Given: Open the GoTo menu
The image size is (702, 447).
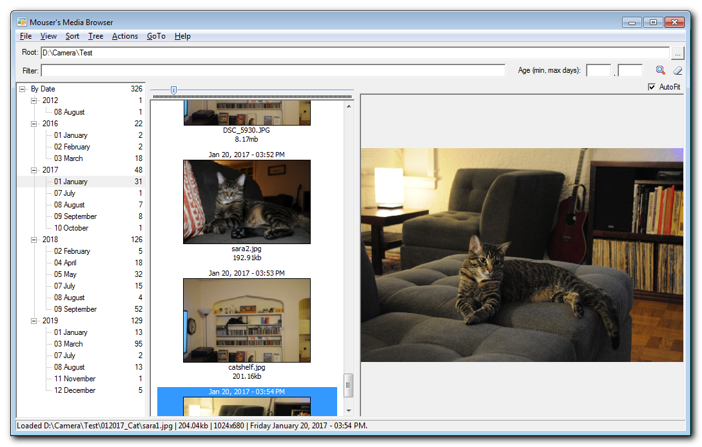Looking at the screenshot, I should tap(156, 36).
